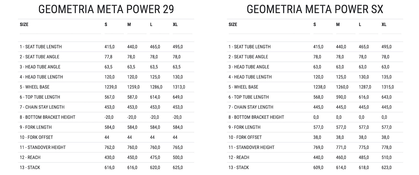Click the SIZE header in Meta Power 29 table
Screen dimensions: 419x175
pyautogui.click(x=24, y=25)
